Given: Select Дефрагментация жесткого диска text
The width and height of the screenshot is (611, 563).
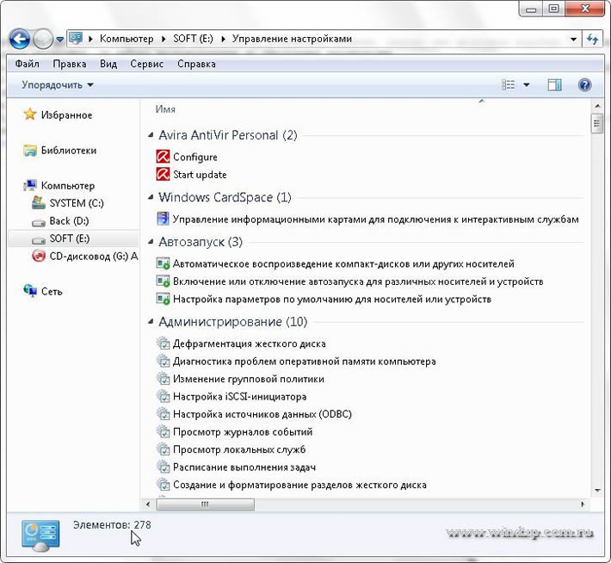Looking at the screenshot, I should pos(250,343).
